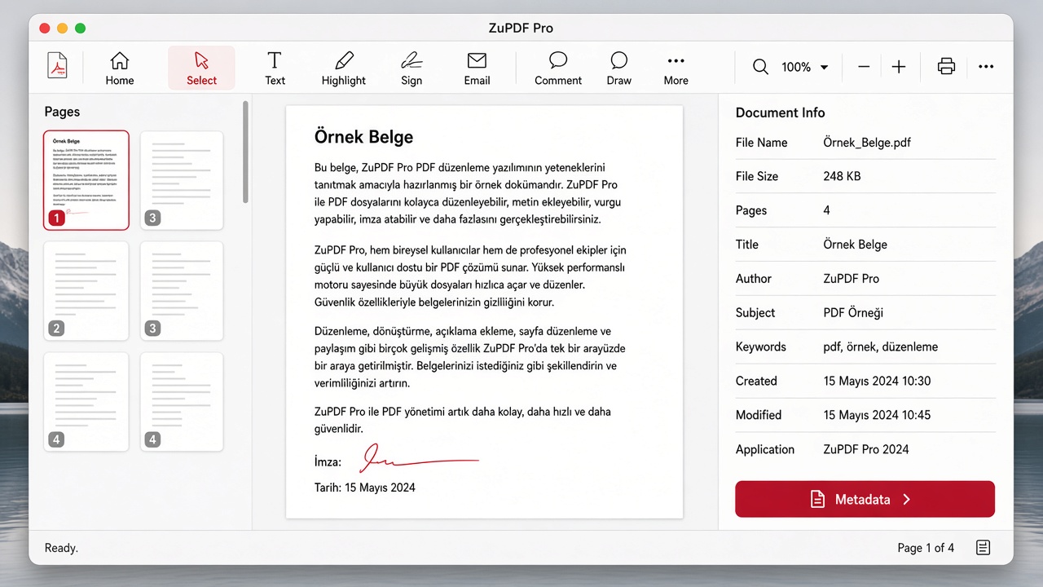Select the page 1 thumbnail
Viewport: 1043px width, 587px height.
tap(86, 180)
